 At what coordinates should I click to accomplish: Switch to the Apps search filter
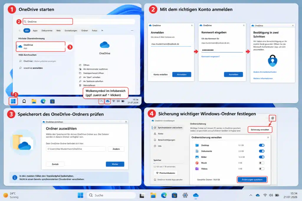point(35,31)
